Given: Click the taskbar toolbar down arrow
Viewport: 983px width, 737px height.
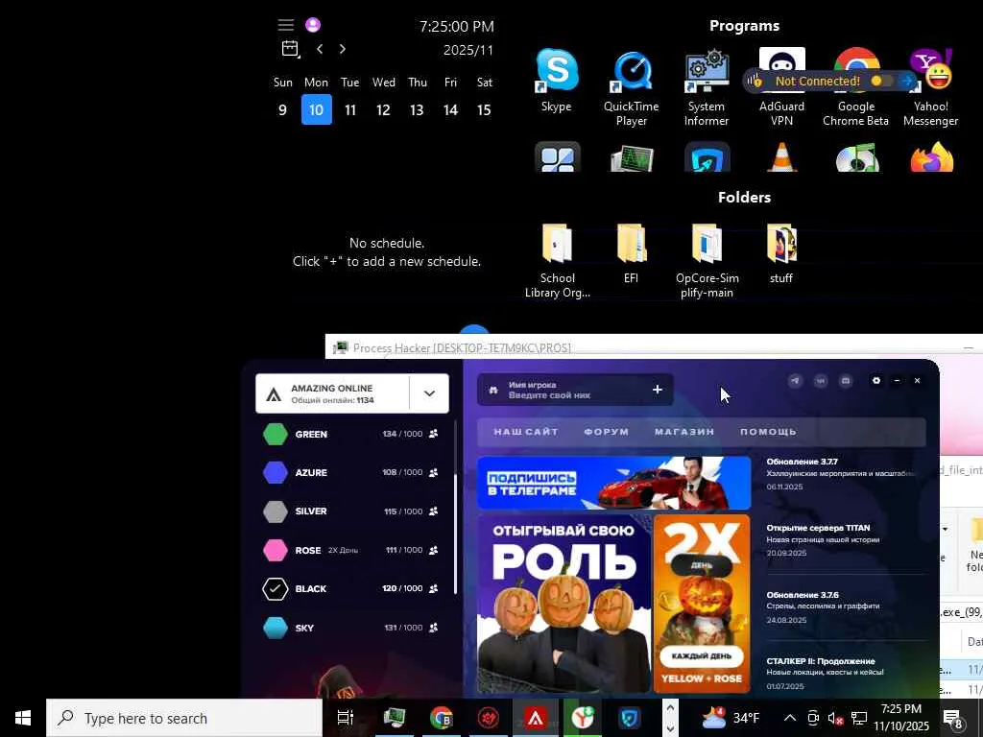Looking at the screenshot, I should (669, 729).
